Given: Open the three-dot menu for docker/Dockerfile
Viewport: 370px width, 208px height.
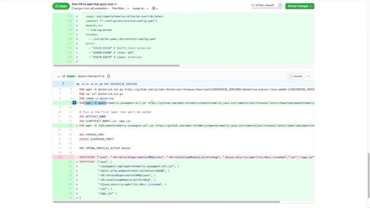Looking at the screenshot, I should tap(309, 76).
